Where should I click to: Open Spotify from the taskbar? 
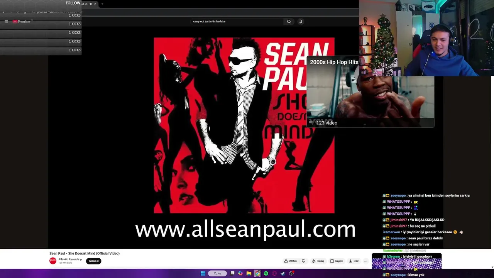(266, 273)
